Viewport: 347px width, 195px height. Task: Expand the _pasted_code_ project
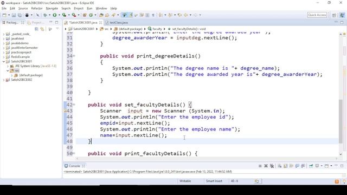(x=4, y=34)
